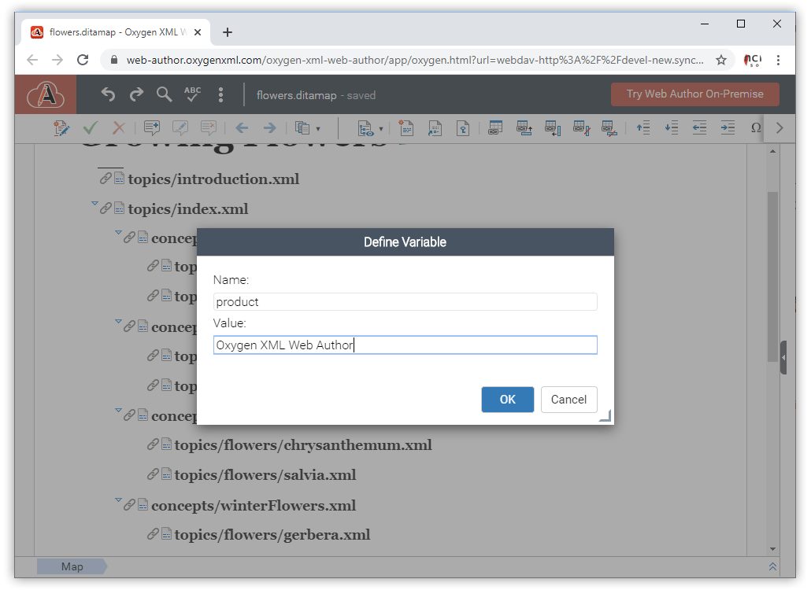The image size is (811, 590).
Task: Undo the last edit
Action: (x=108, y=94)
